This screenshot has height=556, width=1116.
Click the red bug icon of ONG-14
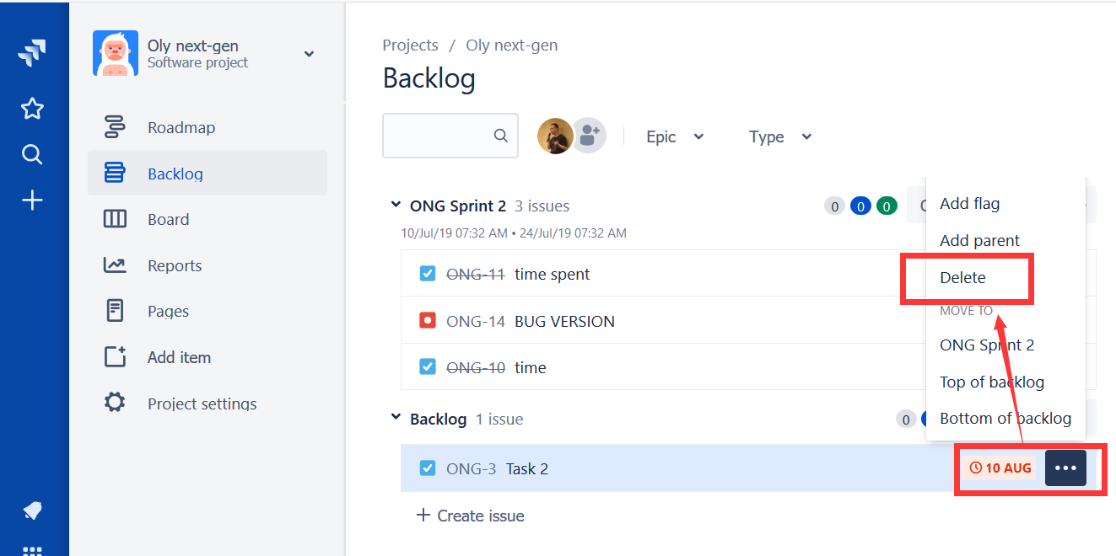[x=428, y=320]
